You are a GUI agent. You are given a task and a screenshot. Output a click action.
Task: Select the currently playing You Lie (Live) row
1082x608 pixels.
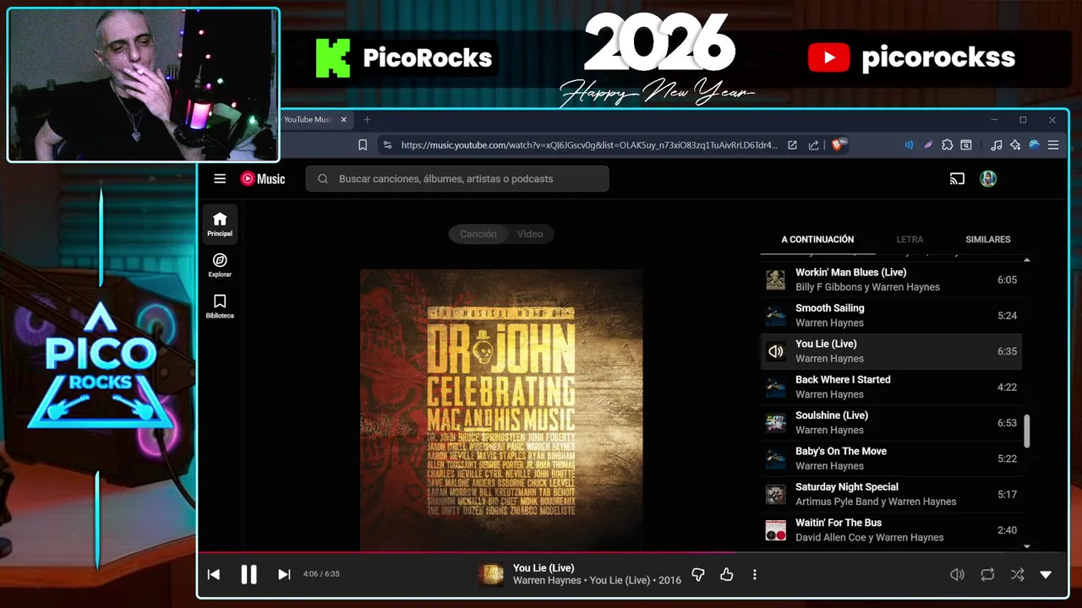coord(892,351)
